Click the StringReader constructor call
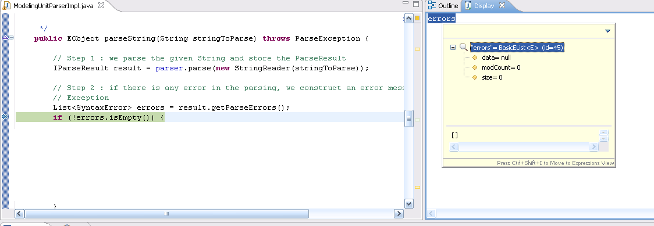The image size is (654, 226). point(262,68)
